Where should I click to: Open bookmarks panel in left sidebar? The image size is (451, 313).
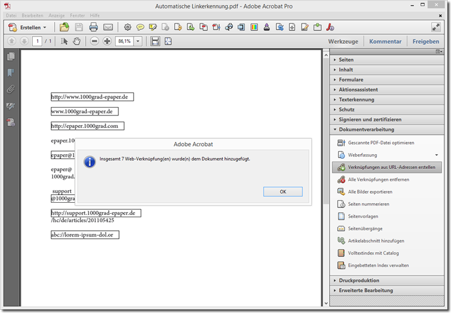[x=11, y=73]
